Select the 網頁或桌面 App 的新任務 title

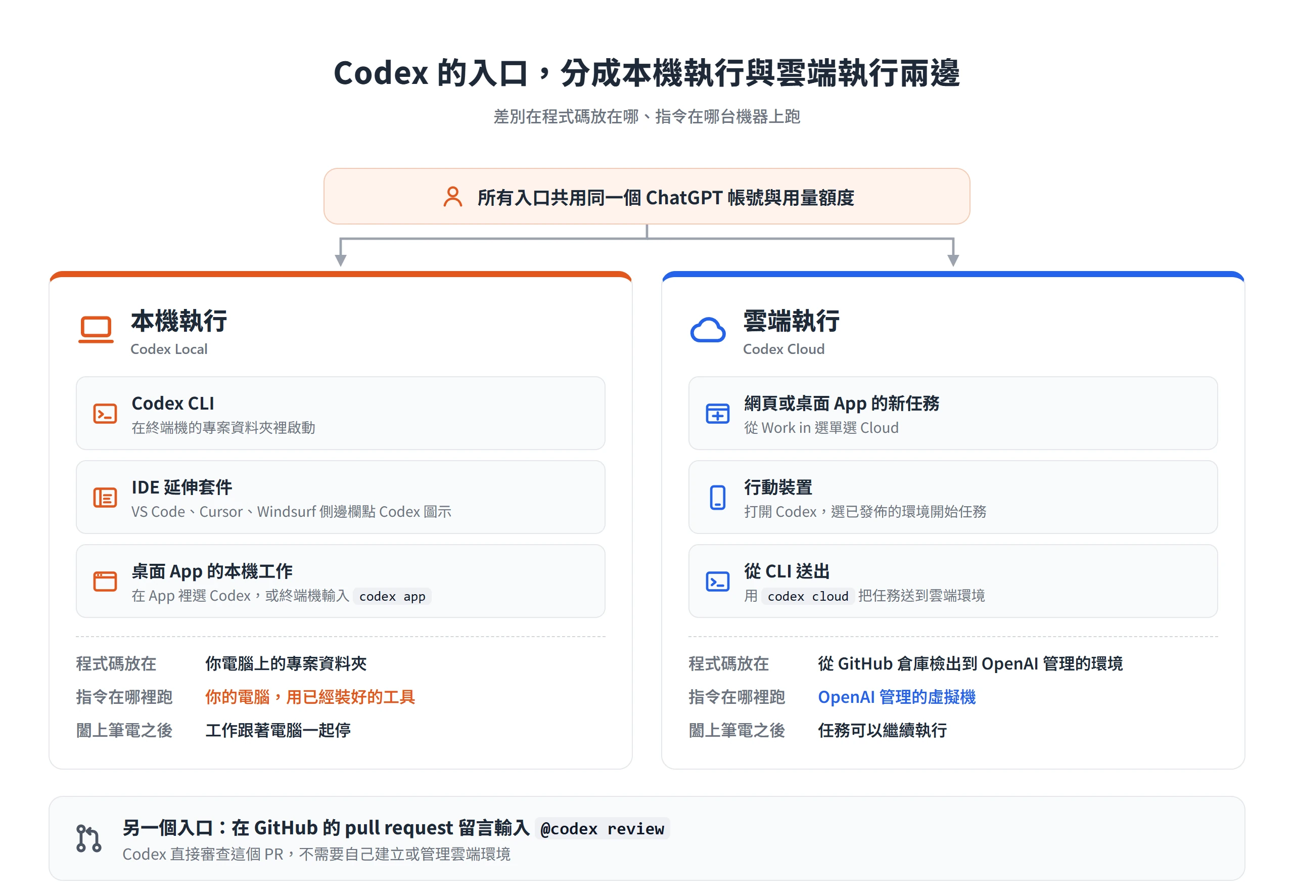tap(842, 404)
